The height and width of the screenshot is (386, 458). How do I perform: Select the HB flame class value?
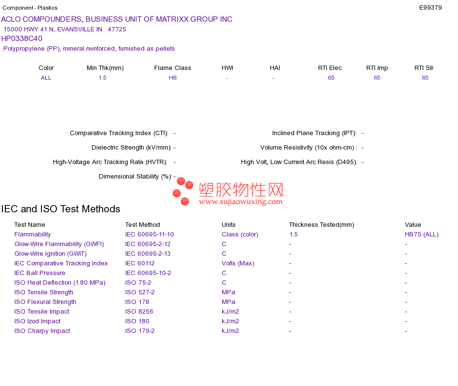click(173, 78)
